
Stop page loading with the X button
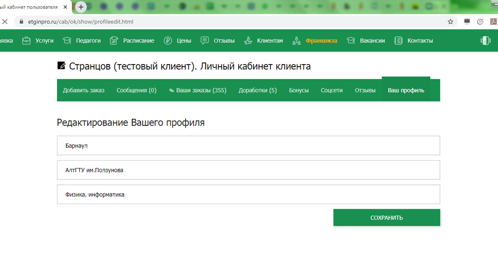tap(5, 22)
